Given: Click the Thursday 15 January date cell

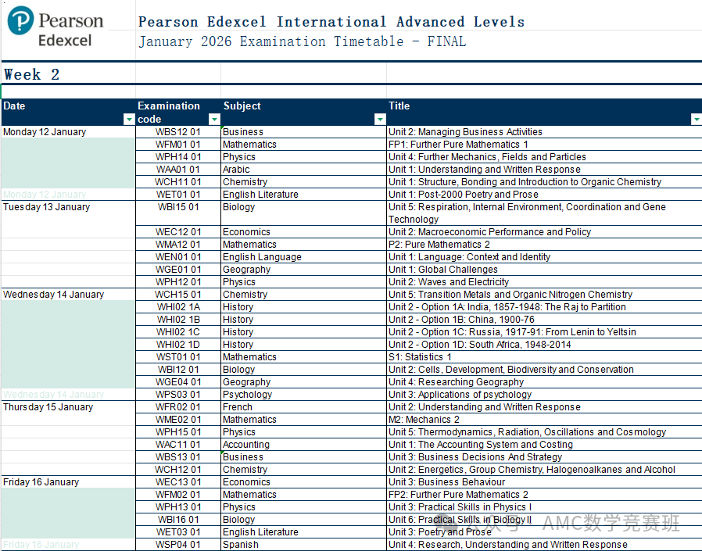Looking at the screenshot, I should (x=47, y=407).
